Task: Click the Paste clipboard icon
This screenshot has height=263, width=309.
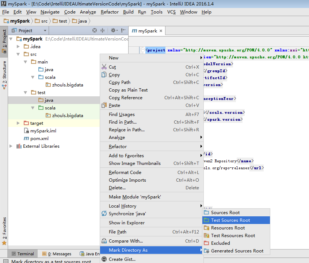Action: tap(104, 105)
